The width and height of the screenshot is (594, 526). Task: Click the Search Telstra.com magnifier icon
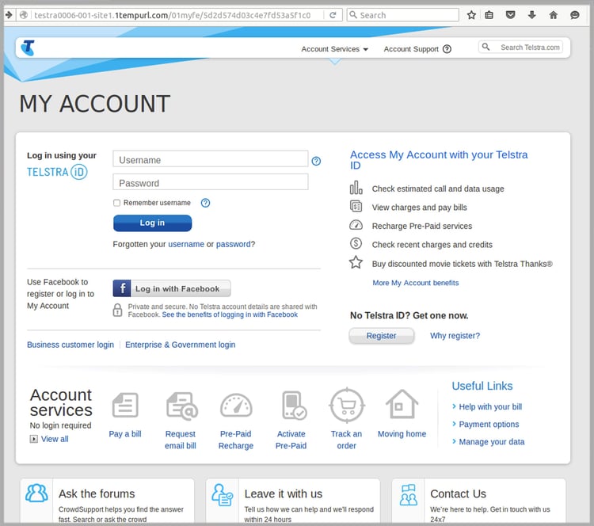coord(485,47)
